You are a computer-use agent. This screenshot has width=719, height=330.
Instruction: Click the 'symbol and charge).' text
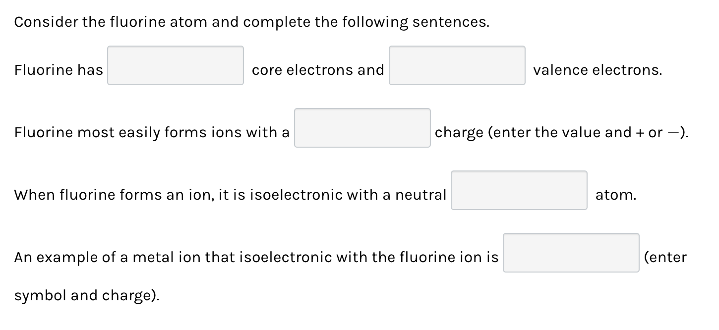[87, 296]
